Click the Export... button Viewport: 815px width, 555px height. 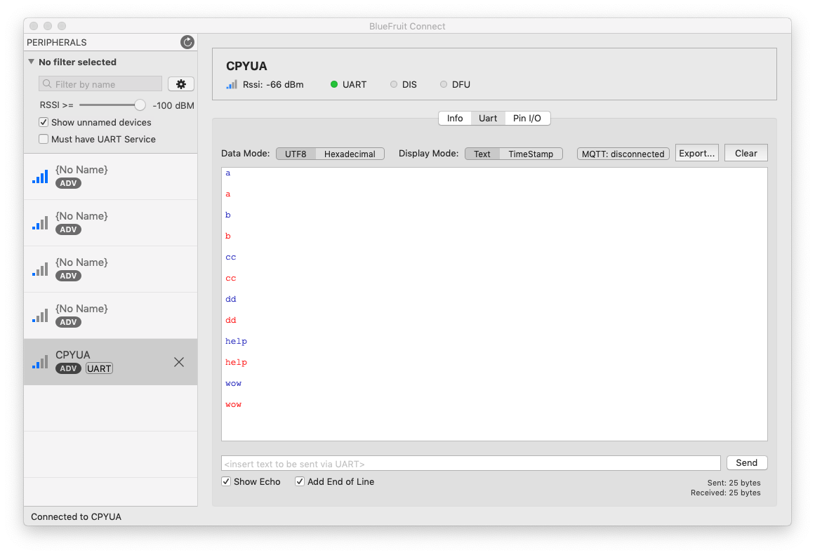(x=696, y=153)
